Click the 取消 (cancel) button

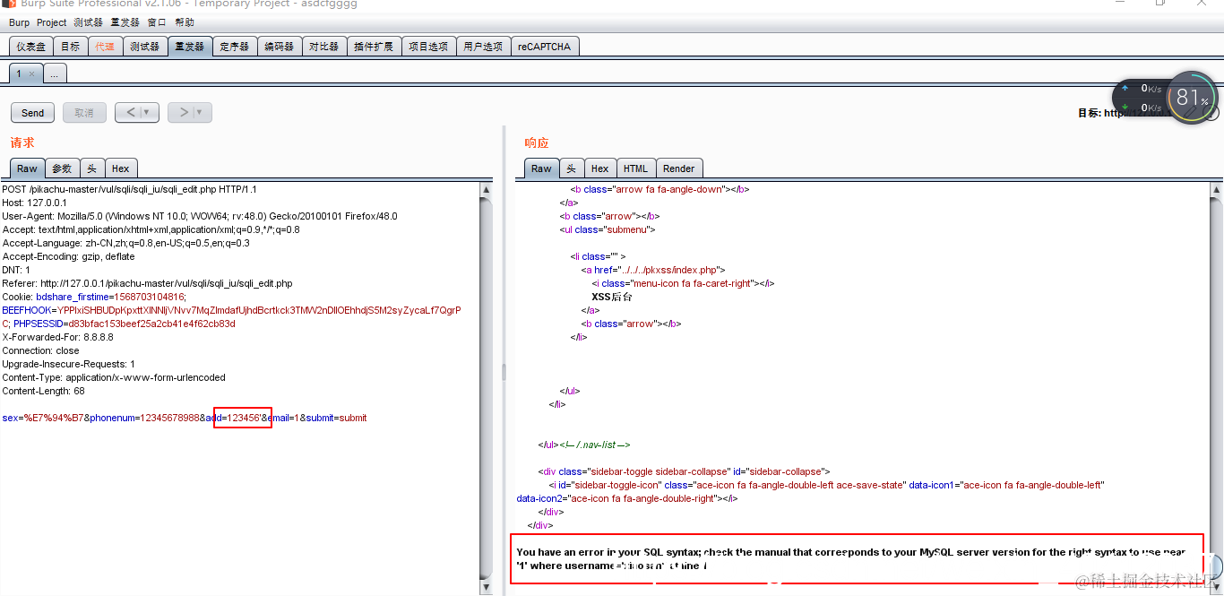[84, 113]
